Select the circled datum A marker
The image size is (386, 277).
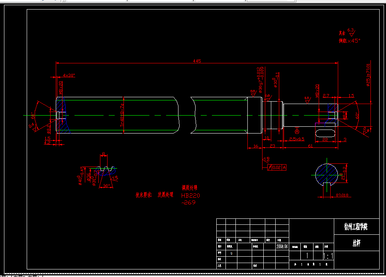click(297, 132)
